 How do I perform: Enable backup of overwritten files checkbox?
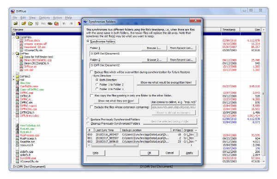tap(91, 72)
